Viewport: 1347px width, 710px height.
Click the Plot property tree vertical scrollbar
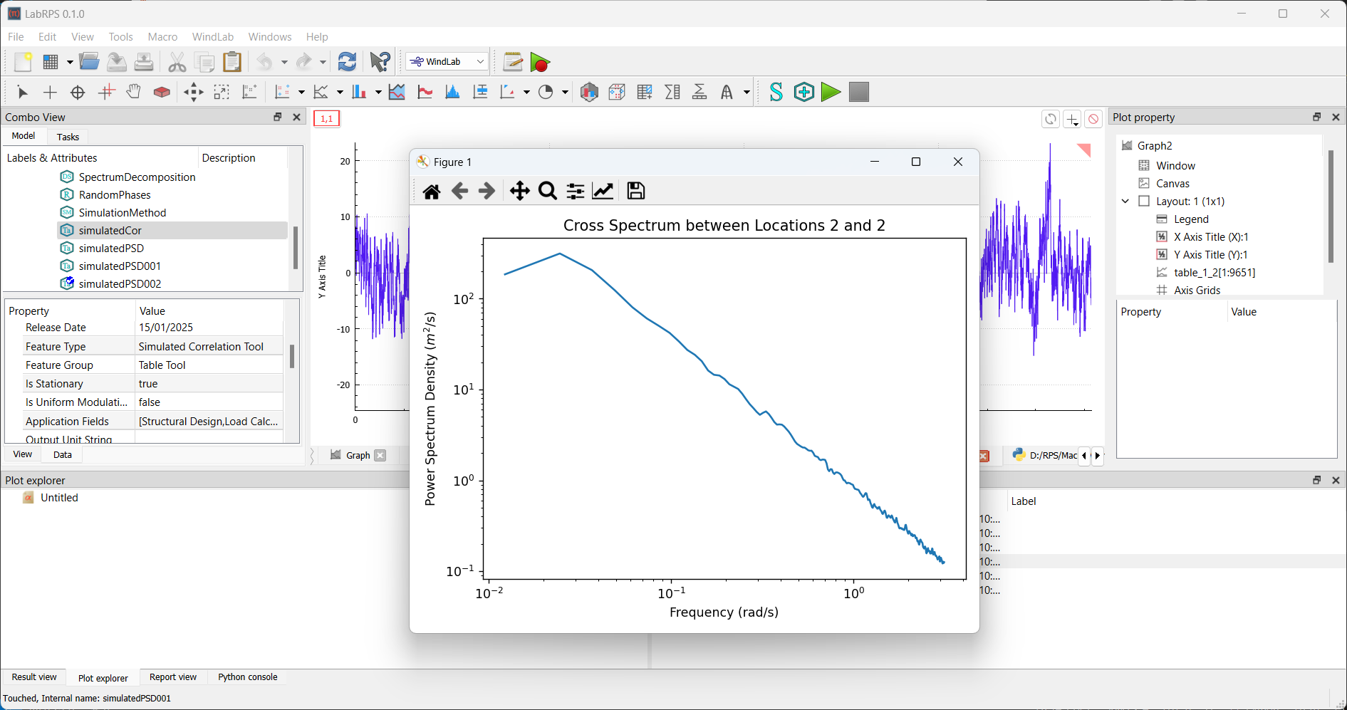click(1330, 207)
